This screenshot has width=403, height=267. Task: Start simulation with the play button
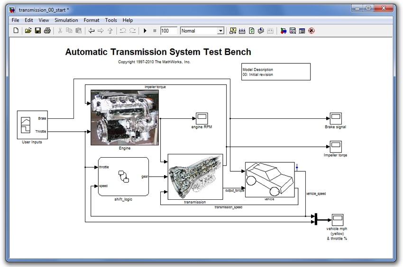(x=145, y=31)
